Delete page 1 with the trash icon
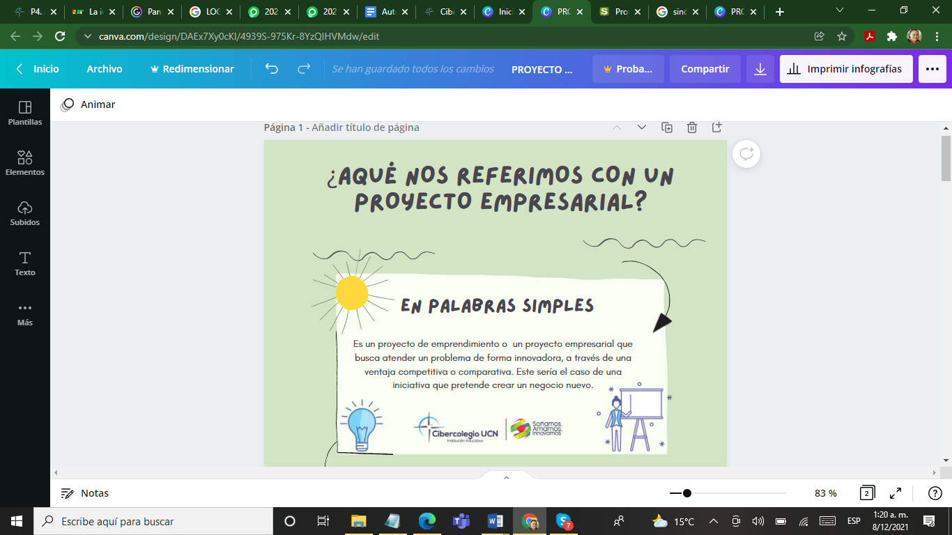The image size is (952, 535). (691, 127)
